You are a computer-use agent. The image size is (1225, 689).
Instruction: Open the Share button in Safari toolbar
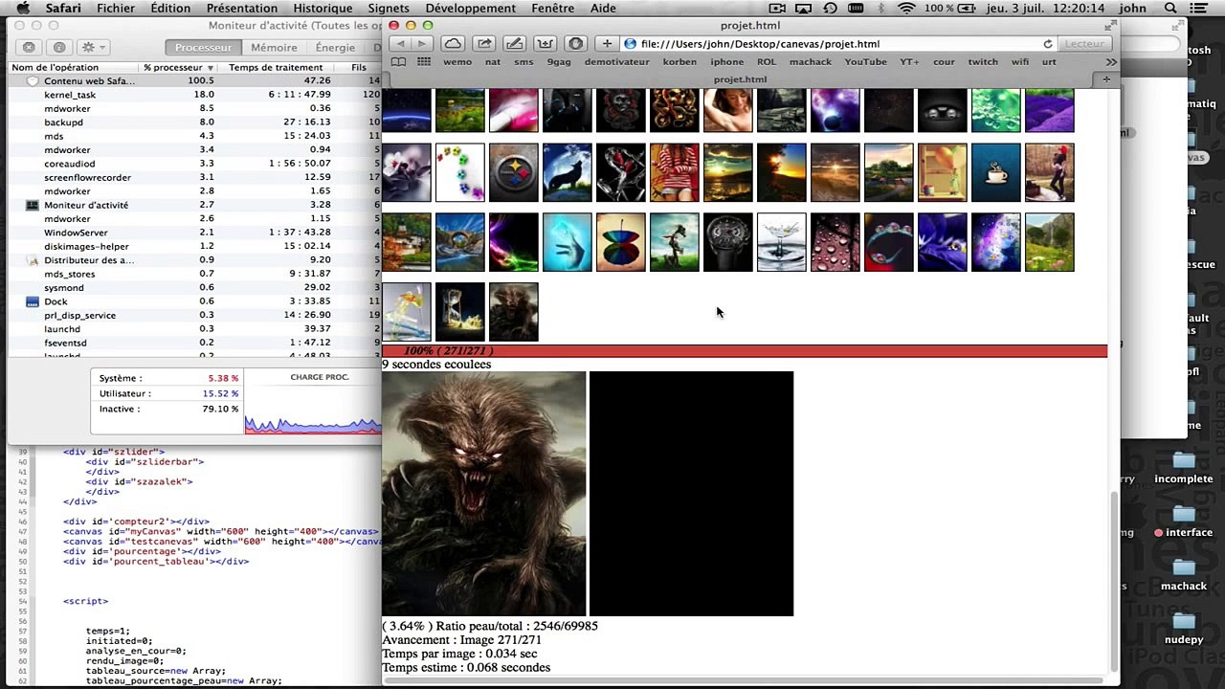pos(484,44)
